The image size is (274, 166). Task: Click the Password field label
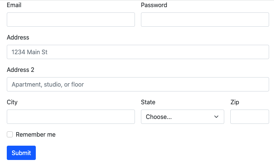pos(154,5)
